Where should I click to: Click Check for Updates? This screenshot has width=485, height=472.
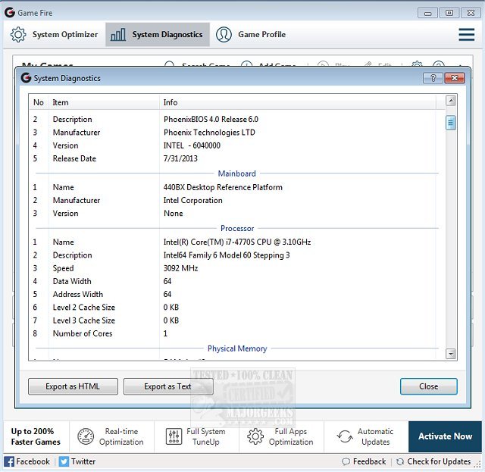pos(433,461)
